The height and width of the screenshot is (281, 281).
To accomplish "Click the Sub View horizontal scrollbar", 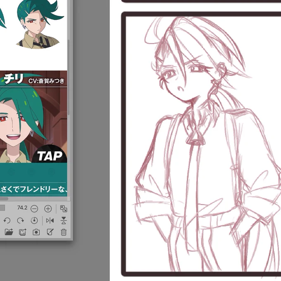I will click(4, 199).
